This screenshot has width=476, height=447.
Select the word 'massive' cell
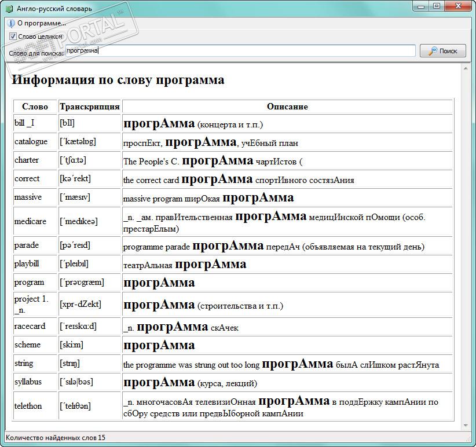pos(35,197)
